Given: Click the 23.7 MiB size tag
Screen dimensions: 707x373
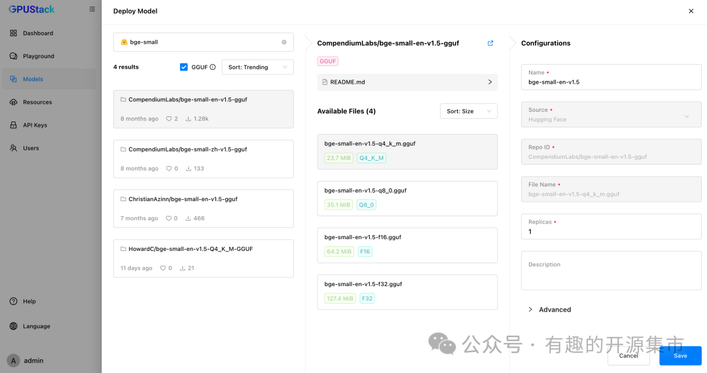Looking at the screenshot, I should 338,158.
